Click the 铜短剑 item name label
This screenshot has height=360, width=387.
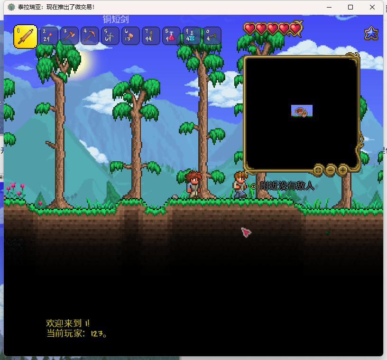(116, 19)
